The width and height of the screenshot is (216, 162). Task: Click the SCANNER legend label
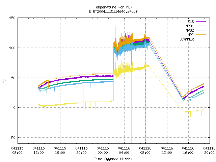pyautogui.click(x=187, y=39)
